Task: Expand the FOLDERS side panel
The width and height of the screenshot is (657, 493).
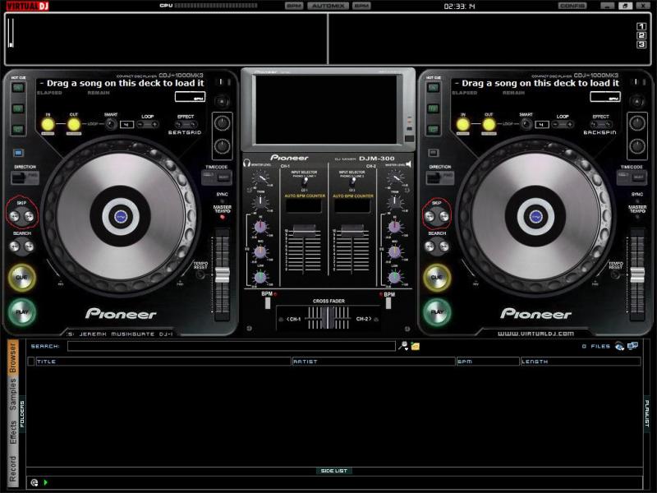Action: click(22, 414)
